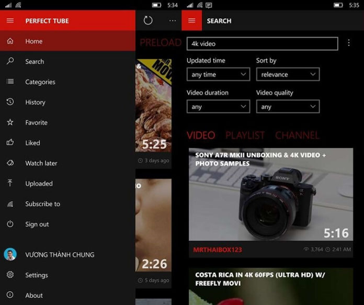The image size is (364, 305).
Task: Open MRTHAIBOX123 channel link
Action: (218, 250)
